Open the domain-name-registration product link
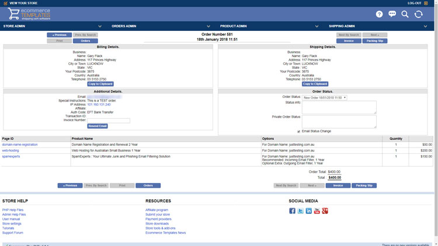 click(20, 145)
